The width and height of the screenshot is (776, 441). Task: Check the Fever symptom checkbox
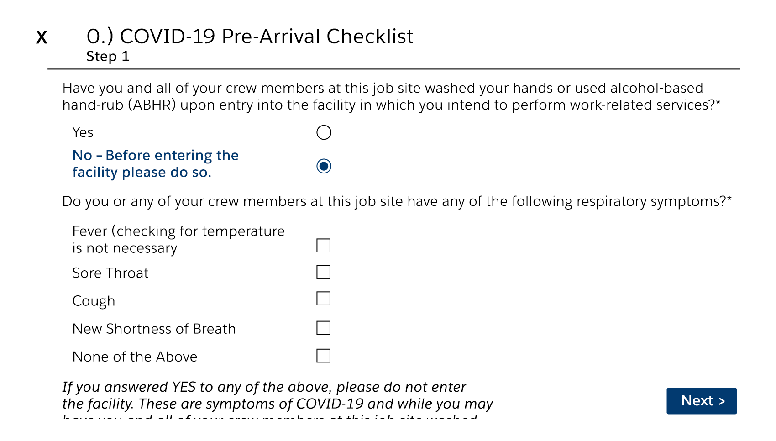tap(323, 246)
